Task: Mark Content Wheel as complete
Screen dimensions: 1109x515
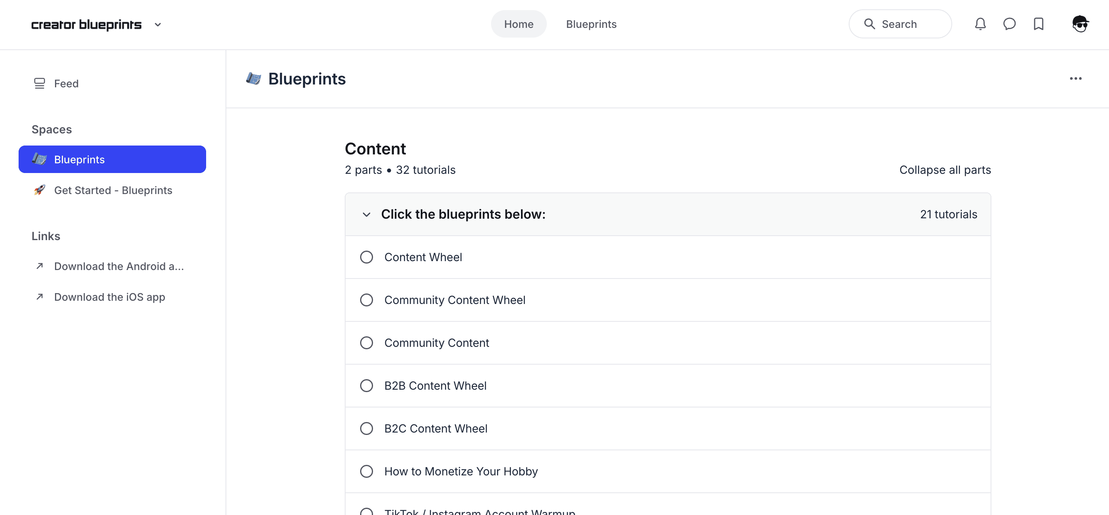Action: [366, 257]
